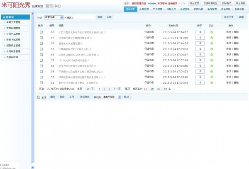
Task: Go to 上一页 previous page
Action: click(x=90, y=89)
